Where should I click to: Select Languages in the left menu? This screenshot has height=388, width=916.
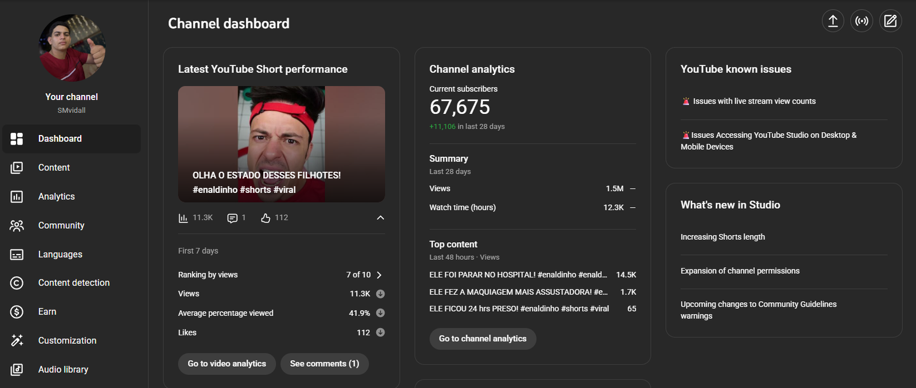pyautogui.click(x=60, y=254)
